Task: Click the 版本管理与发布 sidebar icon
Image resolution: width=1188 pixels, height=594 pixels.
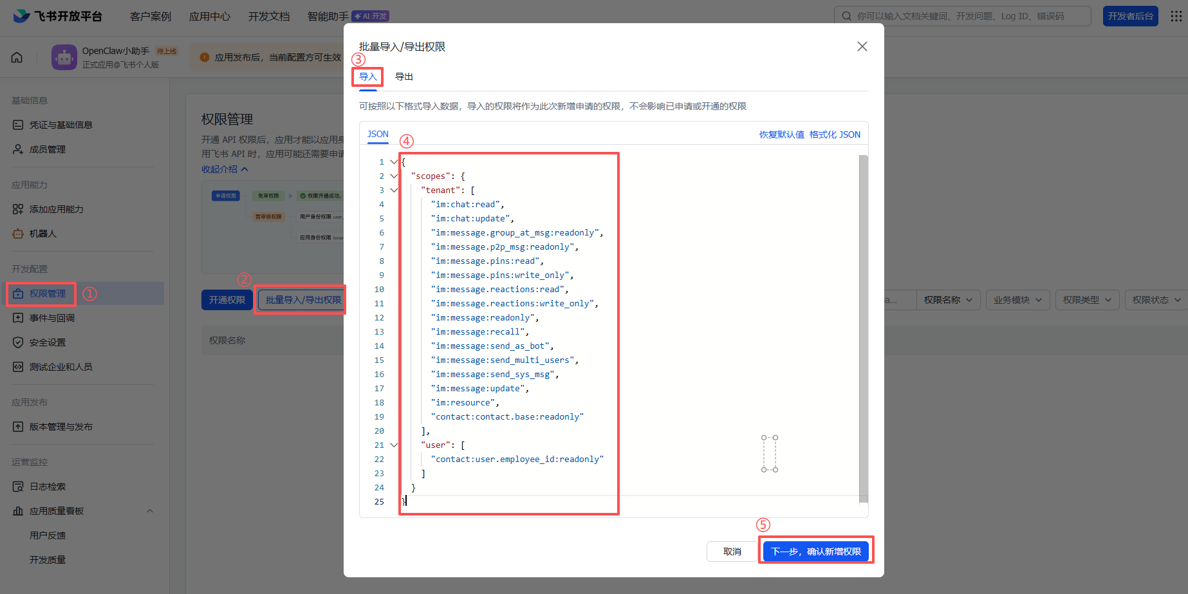Action: pos(18,427)
